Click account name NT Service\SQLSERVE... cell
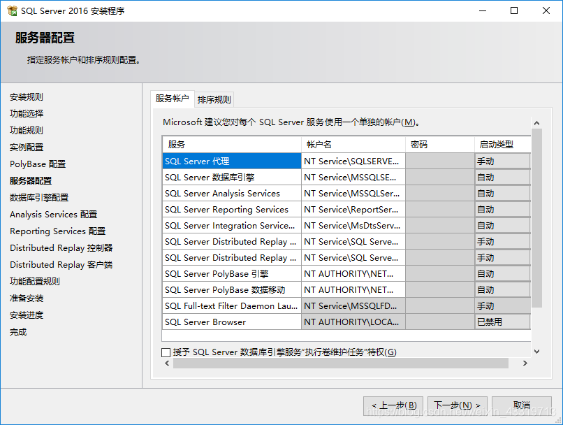The image size is (563, 425). pos(353,161)
